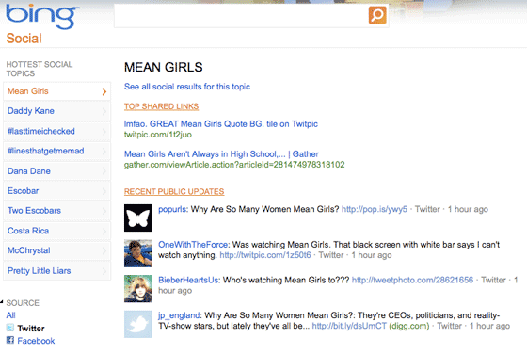Image resolution: width=527 pixels, height=354 pixels.
Task: Open the GREAT Mean Girls Quote Twitpic link
Action: click(x=221, y=124)
